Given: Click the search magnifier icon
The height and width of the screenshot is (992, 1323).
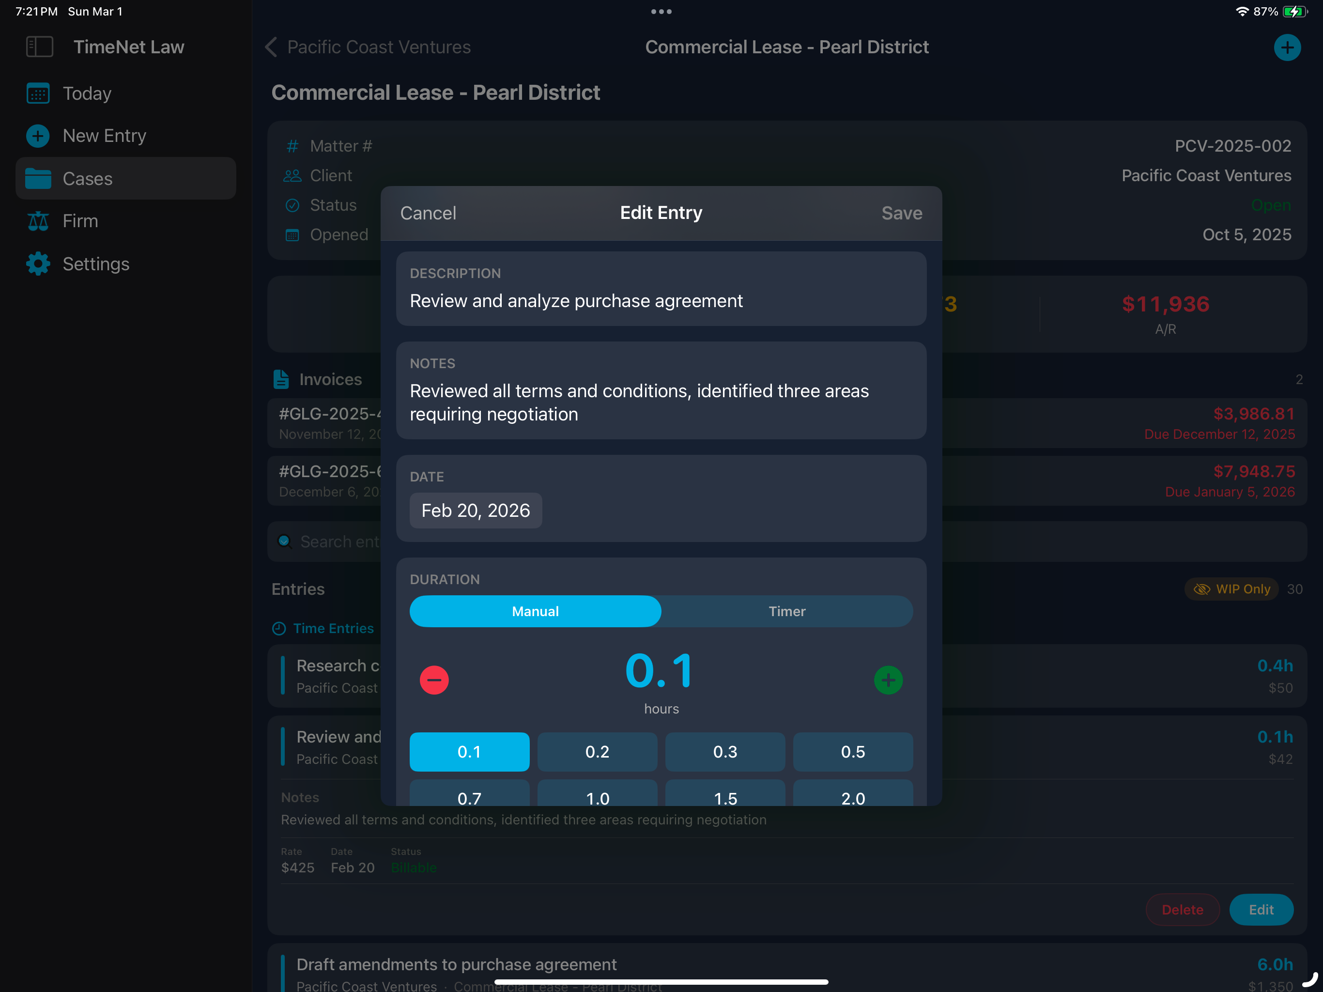Looking at the screenshot, I should (285, 542).
